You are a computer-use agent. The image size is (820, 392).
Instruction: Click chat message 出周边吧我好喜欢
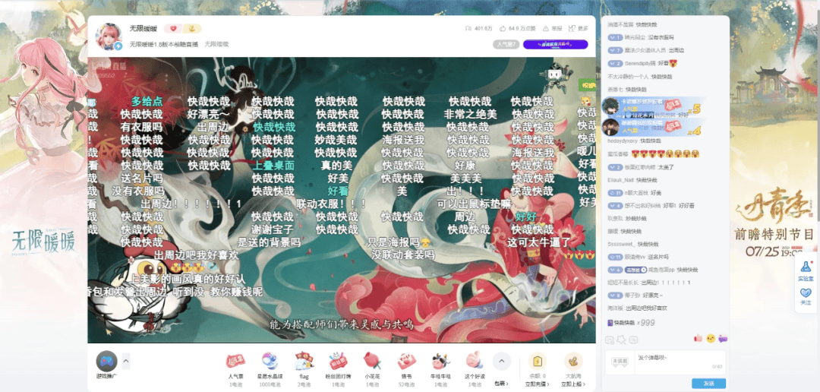click(646, 308)
